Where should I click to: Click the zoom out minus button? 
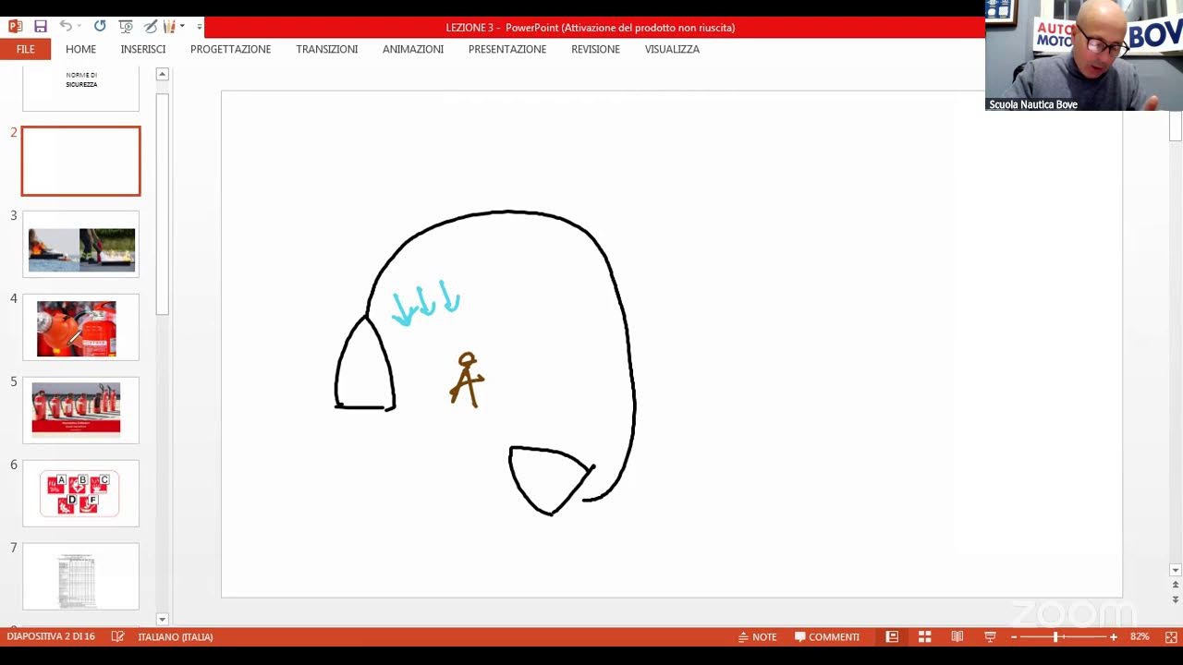pyautogui.click(x=1014, y=636)
